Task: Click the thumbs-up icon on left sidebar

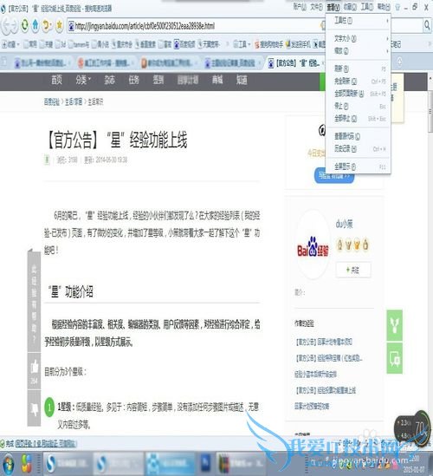Action: coord(35,368)
